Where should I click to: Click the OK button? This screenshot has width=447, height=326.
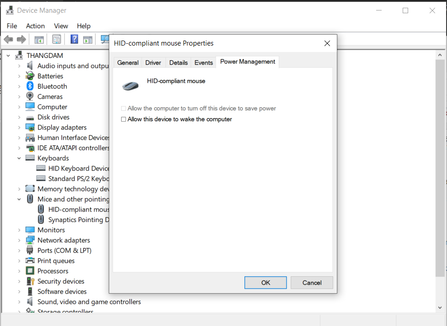click(266, 283)
